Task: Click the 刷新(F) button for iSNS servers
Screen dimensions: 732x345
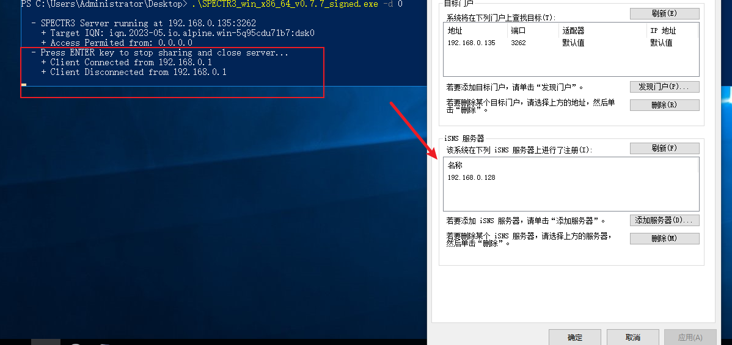Action: [x=664, y=149]
